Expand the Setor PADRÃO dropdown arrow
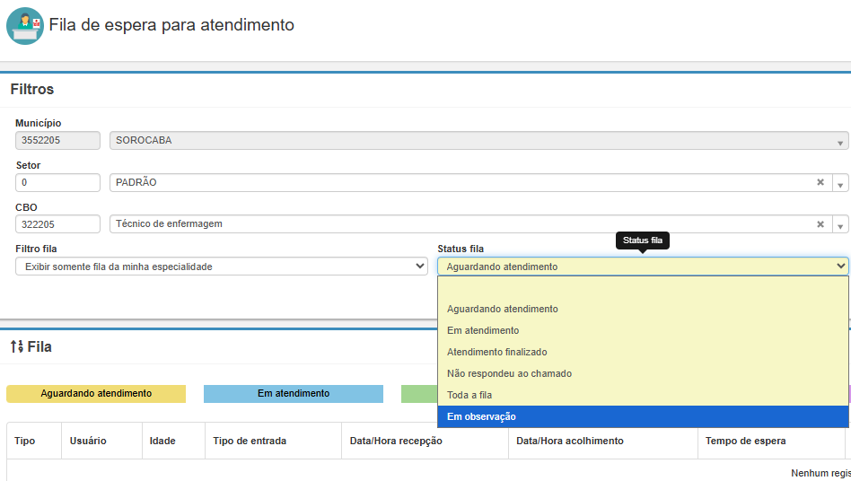The height and width of the screenshot is (481, 851). click(x=840, y=183)
